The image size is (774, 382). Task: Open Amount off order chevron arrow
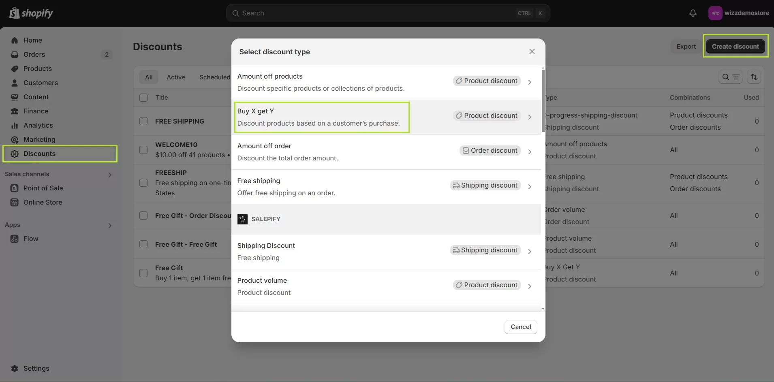(x=530, y=152)
